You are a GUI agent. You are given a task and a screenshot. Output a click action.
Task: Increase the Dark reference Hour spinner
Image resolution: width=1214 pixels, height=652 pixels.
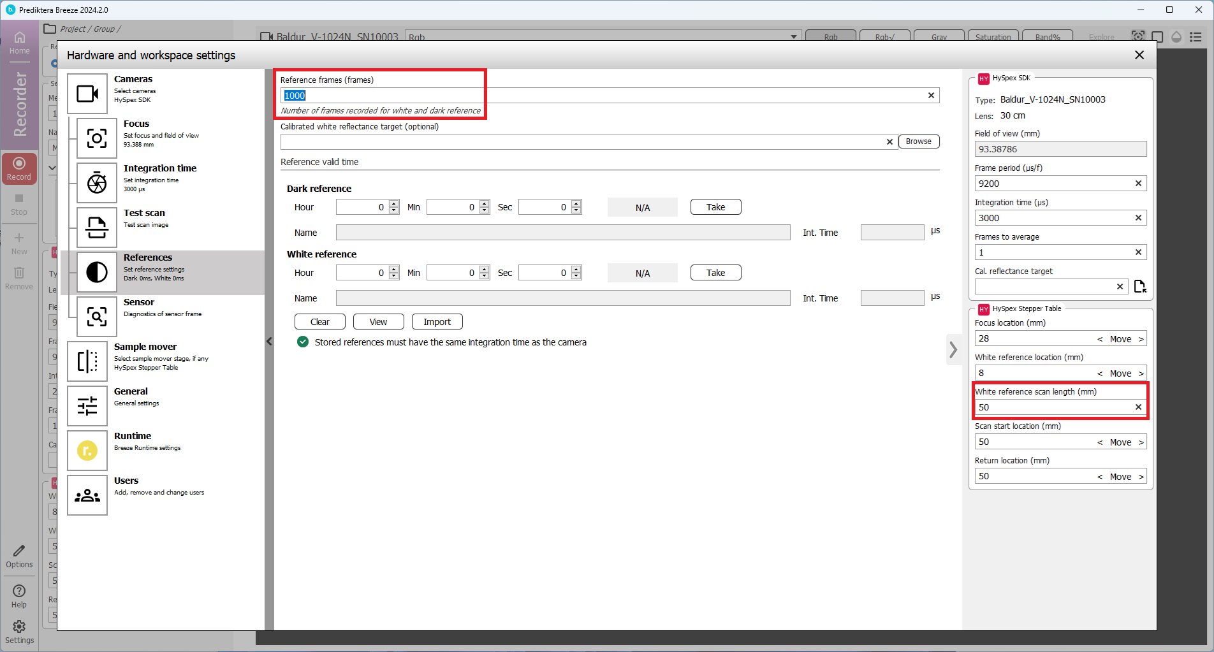394,204
